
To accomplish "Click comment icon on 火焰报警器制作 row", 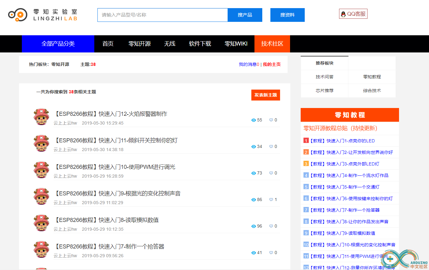I will click(271, 120).
